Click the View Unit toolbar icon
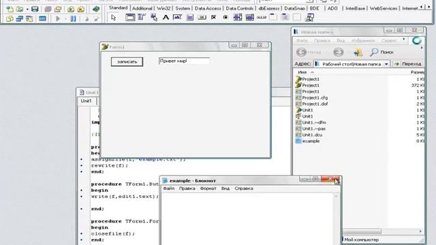436x245 pixels. tap(10, 19)
